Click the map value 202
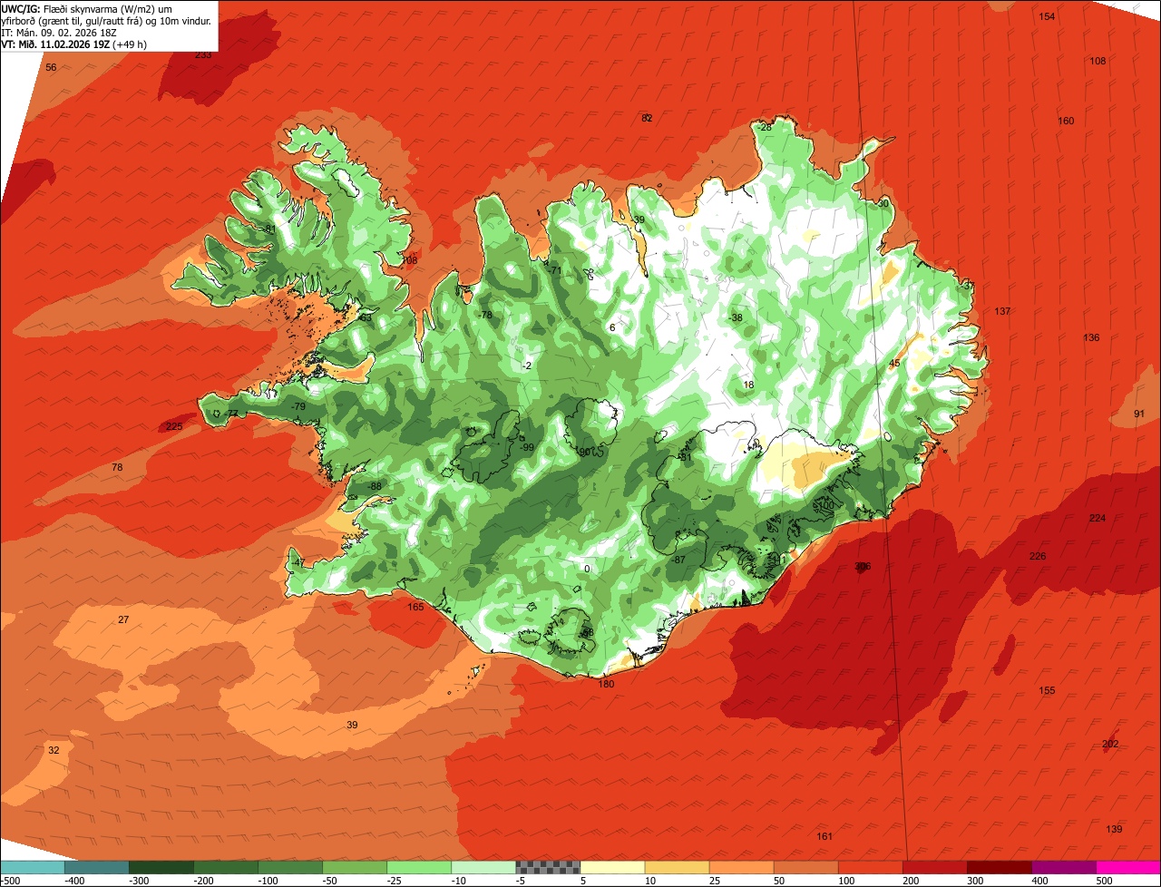 [1110, 745]
